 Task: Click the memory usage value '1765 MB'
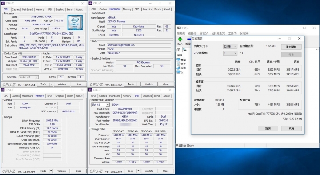coord(271,46)
